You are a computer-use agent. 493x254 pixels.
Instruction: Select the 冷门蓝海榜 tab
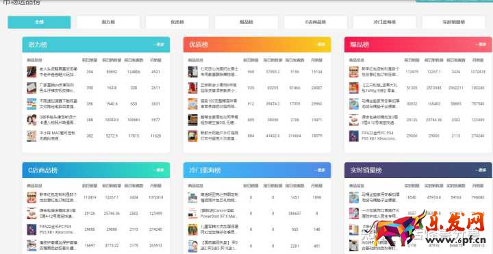click(x=385, y=23)
